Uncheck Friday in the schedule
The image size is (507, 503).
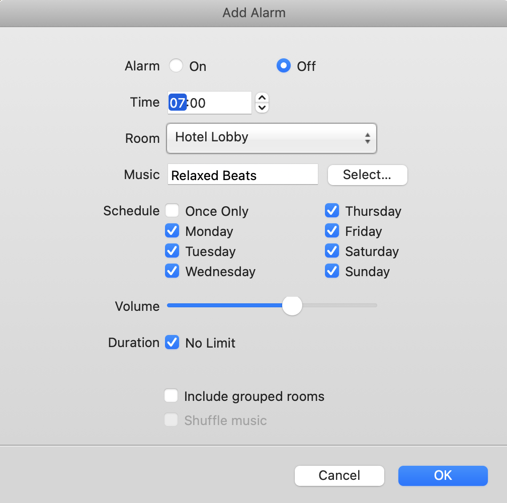pos(332,231)
